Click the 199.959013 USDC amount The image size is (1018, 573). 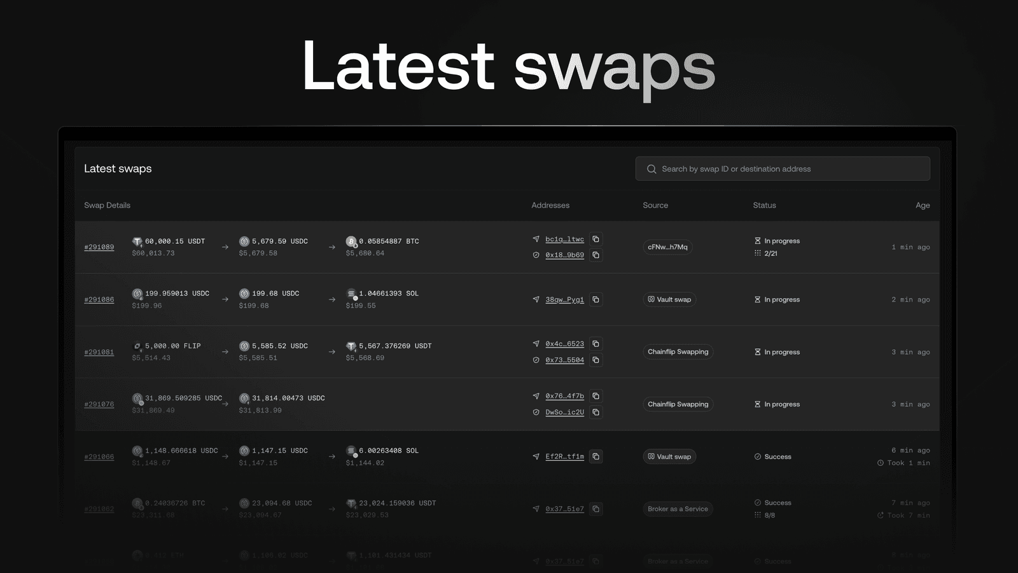click(177, 294)
